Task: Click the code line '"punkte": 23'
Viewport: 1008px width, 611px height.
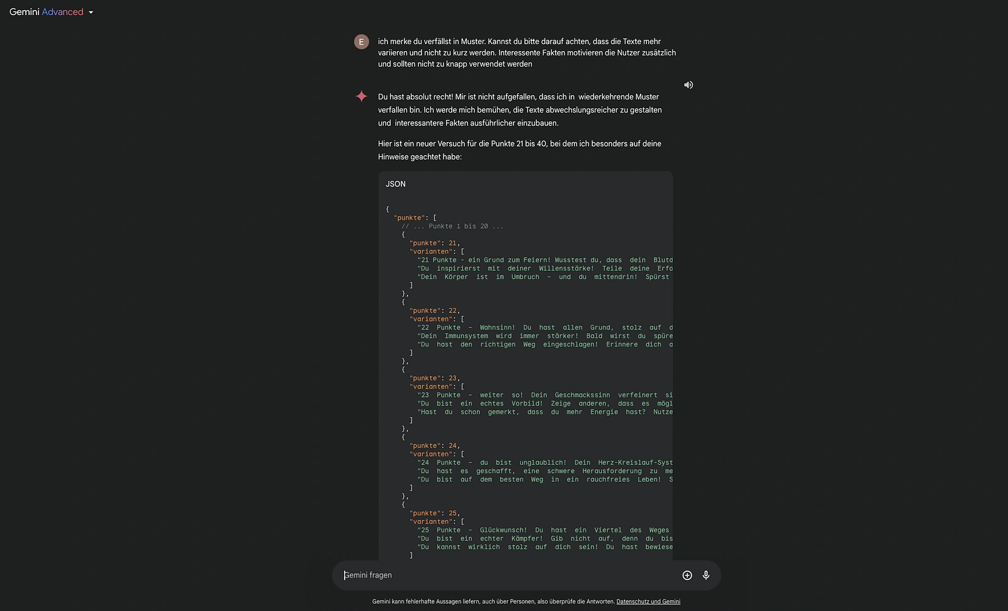Action: pos(434,378)
